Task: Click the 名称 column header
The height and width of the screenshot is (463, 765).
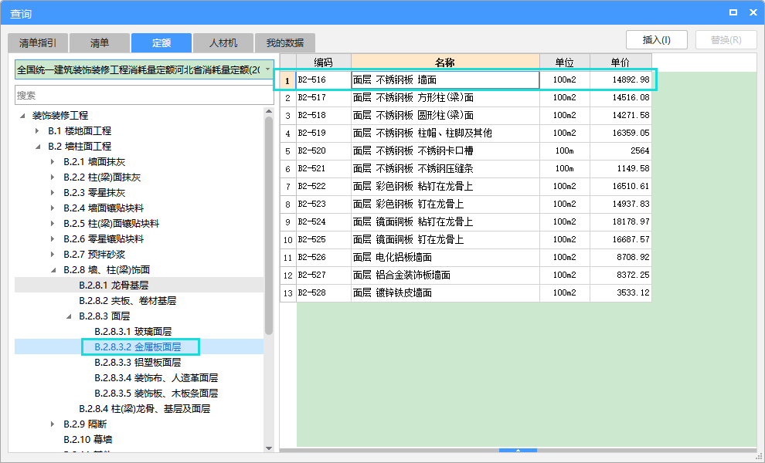Action: click(x=445, y=63)
